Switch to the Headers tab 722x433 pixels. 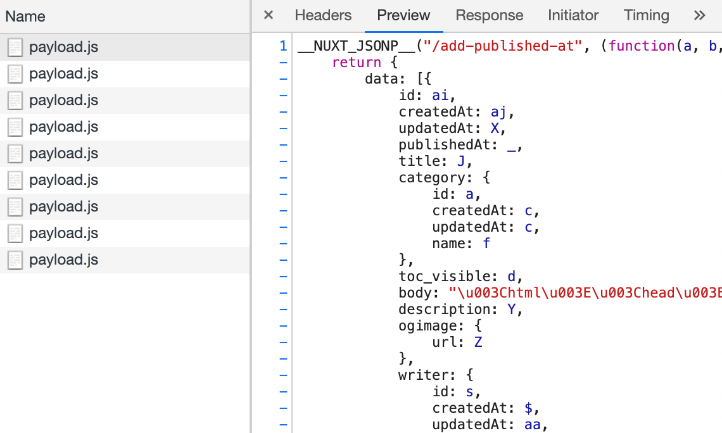pos(323,15)
